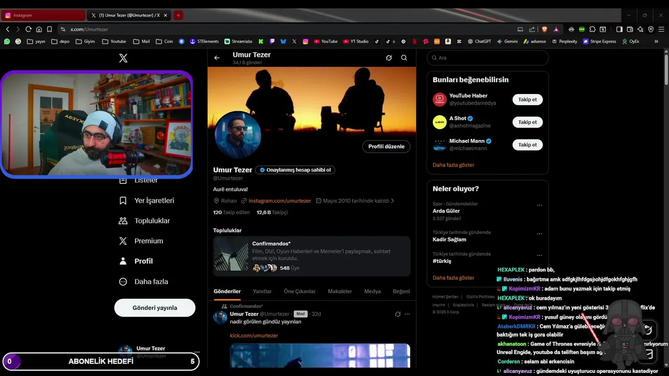Open Topluluklar in the sidebar
The height and width of the screenshot is (376, 669).
tap(145, 221)
